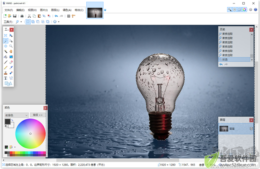The height and width of the screenshot is (169, 260).
Task: Open the 图层(L) menu
Action: [55, 10]
